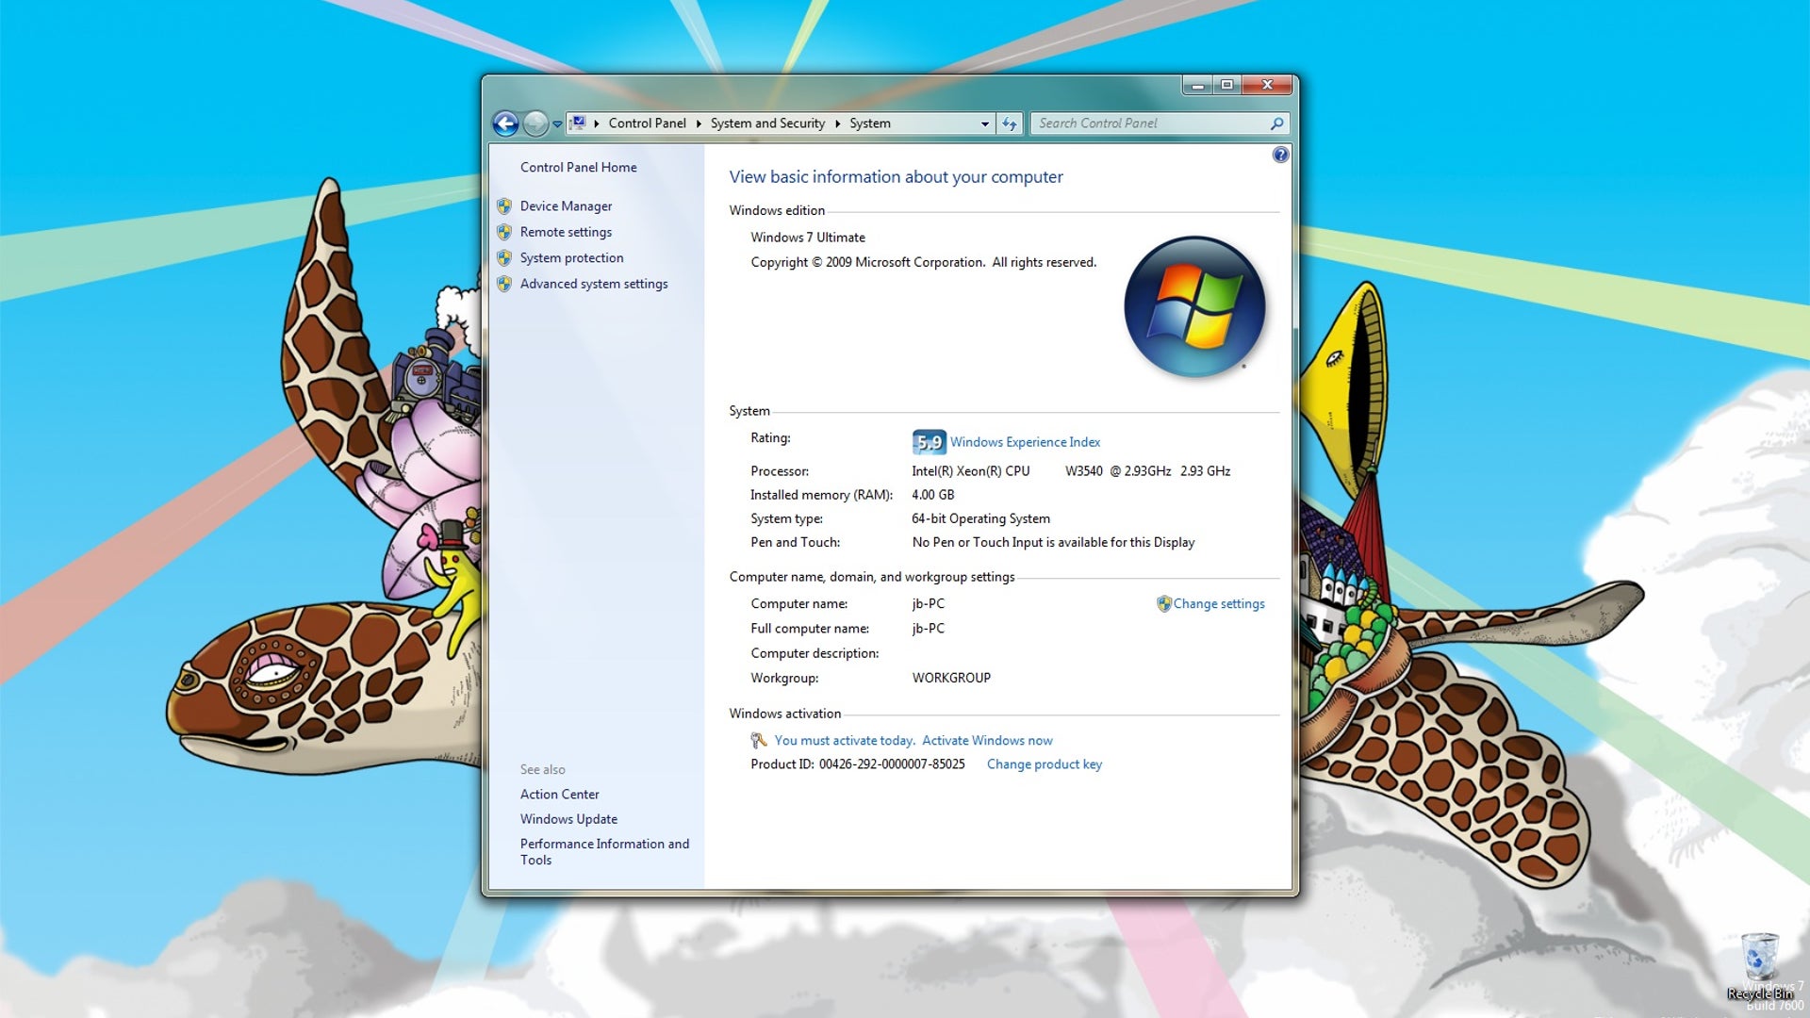Click the Activate Windows now link
Viewport: 1810px width, 1018px height.
(986, 740)
